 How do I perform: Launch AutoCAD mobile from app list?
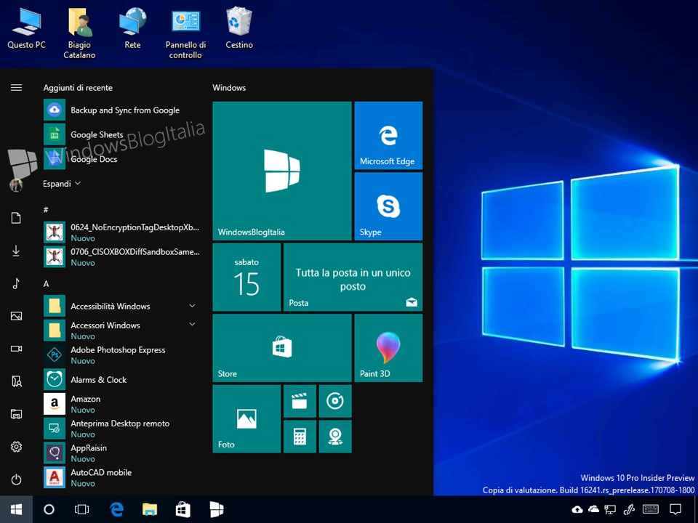[121, 477]
